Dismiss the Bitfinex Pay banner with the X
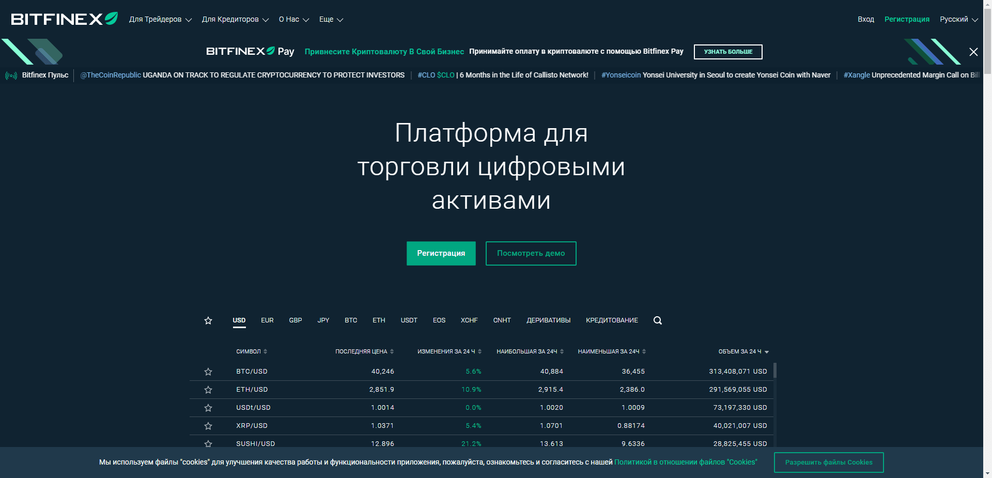Viewport: 992px width, 478px height. pyautogui.click(x=973, y=52)
